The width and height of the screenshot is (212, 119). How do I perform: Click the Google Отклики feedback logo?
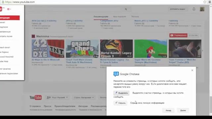(x=116, y=74)
